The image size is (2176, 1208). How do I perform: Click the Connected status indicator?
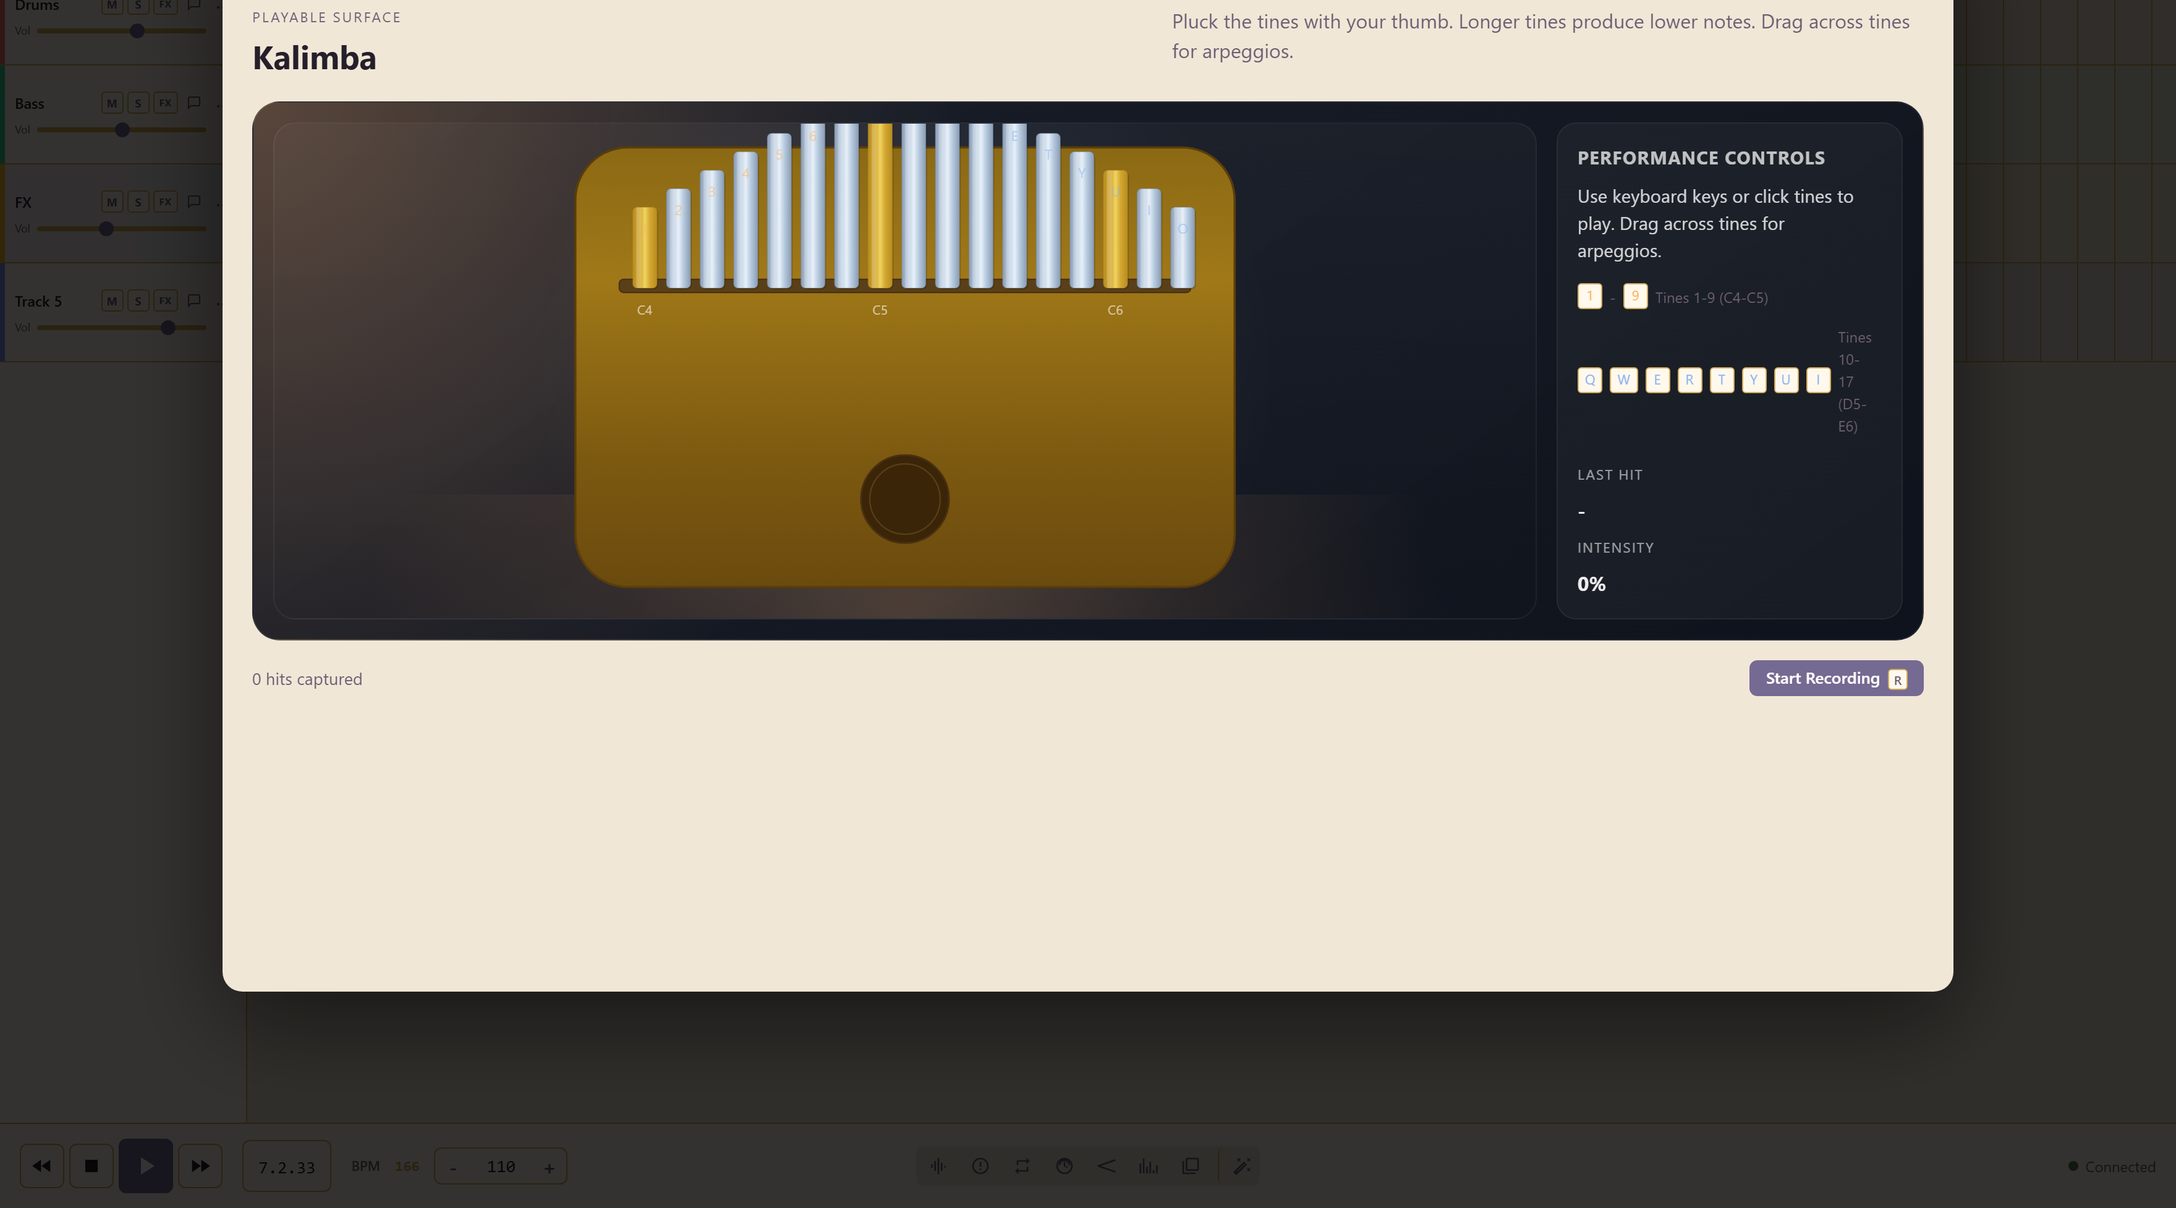click(x=2112, y=1167)
